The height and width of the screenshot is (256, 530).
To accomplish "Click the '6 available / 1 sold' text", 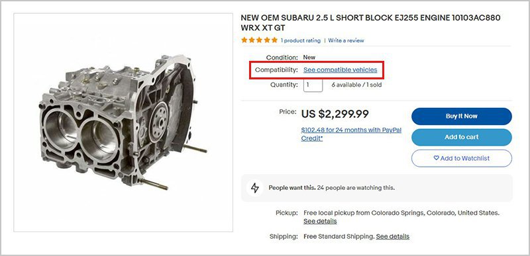I will pos(356,85).
